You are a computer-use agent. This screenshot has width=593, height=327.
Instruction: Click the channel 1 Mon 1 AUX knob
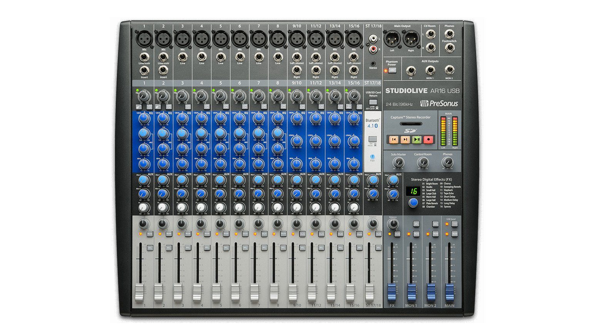coord(144,180)
